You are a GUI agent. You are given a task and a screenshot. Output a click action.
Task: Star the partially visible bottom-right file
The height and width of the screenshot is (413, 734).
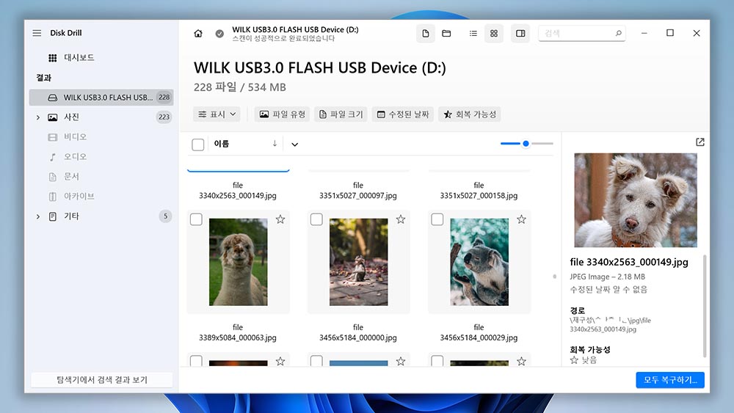point(521,361)
